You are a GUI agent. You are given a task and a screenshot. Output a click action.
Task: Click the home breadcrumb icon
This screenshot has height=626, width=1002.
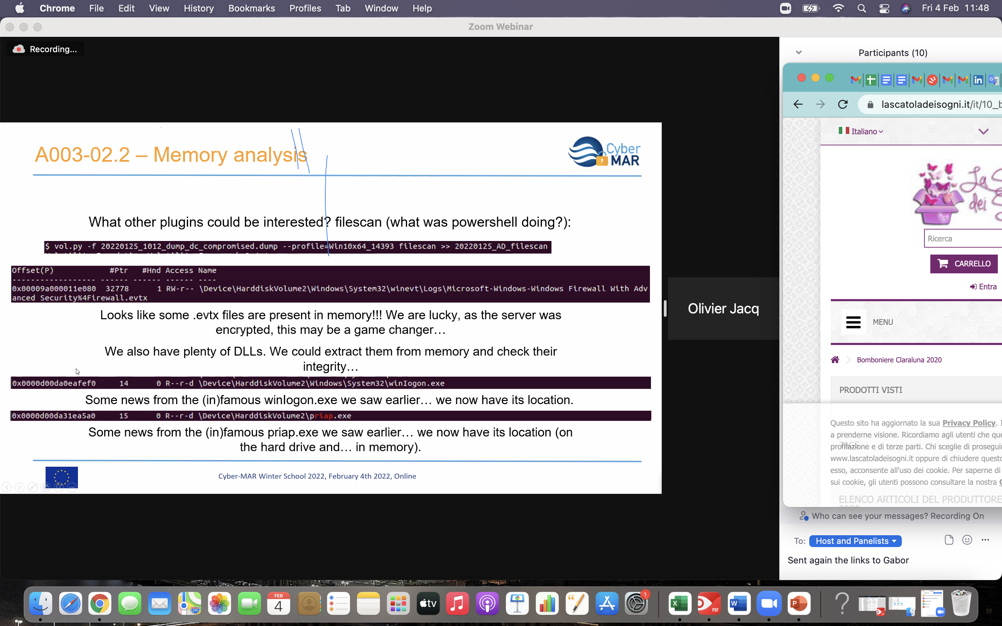[835, 359]
